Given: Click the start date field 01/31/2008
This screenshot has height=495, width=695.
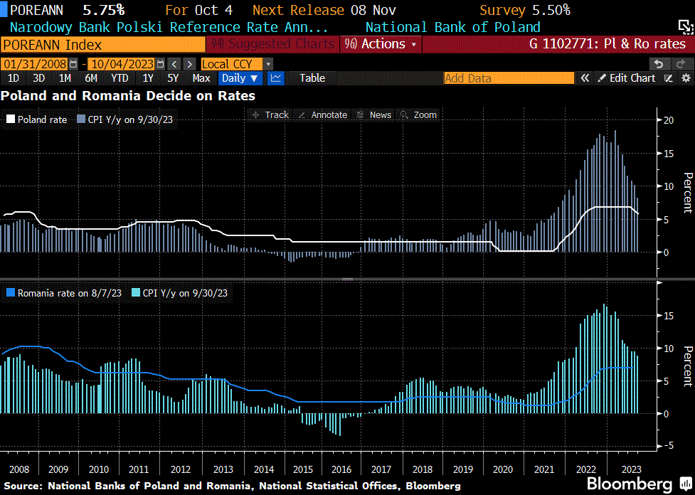Looking at the screenshot, I should tap(35, 64).
